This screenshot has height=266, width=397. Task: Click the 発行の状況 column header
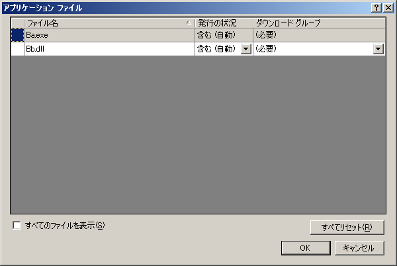(224, 23)
